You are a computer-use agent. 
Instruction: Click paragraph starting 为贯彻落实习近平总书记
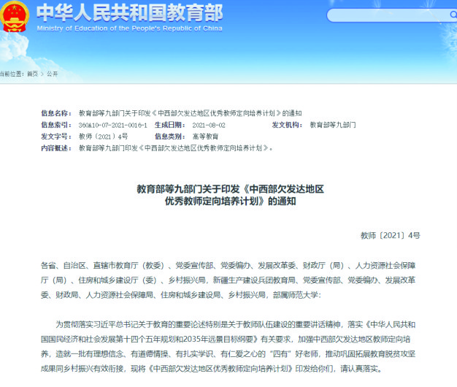(x=228, y=347)
